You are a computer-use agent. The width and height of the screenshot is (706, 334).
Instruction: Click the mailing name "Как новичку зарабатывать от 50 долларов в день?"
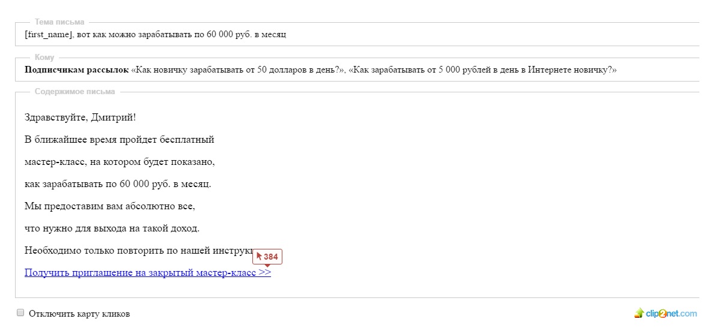click(238, 70)
